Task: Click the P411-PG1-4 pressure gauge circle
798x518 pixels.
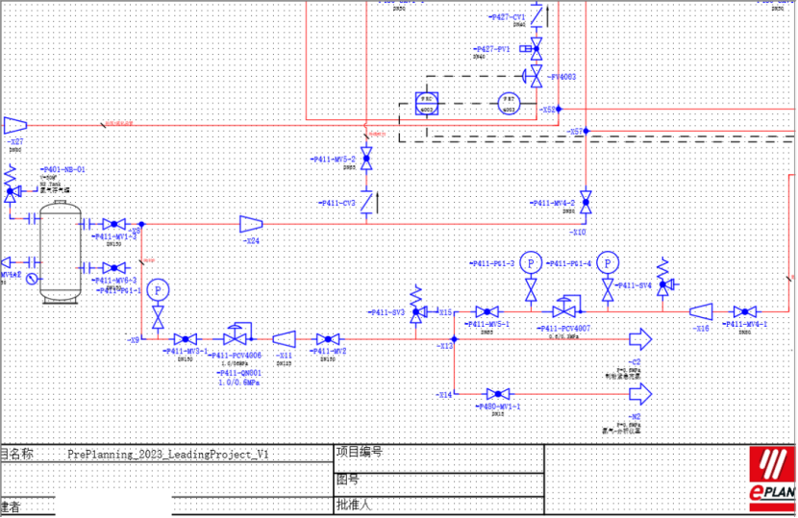Action: pyautogui.click(x=607, y=263)
